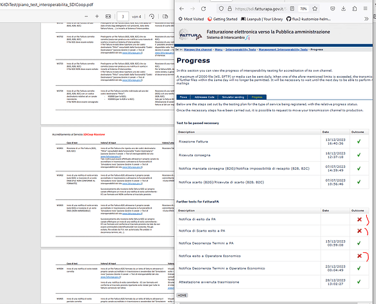The width and height of the screenshot is (376, 304).
Task: Click the fit-to-width icon in PDF toolbar
Action: coord(108,16)
